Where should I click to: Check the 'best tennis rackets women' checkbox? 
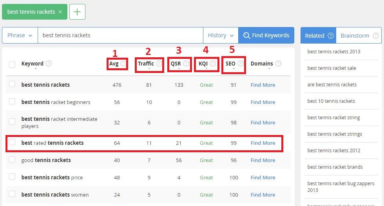[x=12, y=194]
